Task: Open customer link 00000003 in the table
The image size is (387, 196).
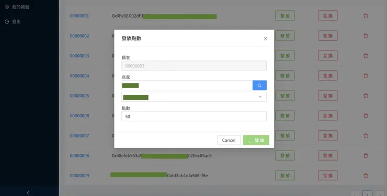Action: (79, 56)
